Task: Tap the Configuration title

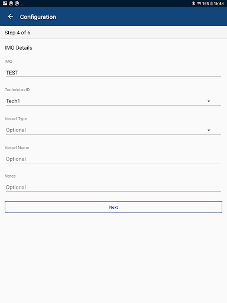Action: coord(38,17)
